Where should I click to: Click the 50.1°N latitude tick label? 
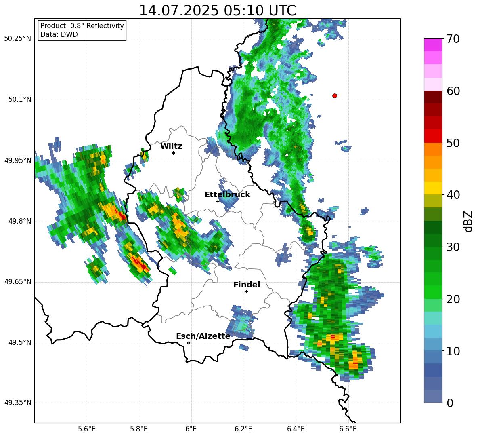[x=19, y=99]
